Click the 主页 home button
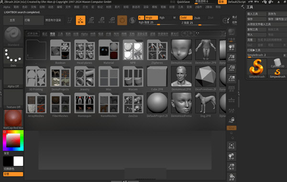287x182 pixels. [12, 20]
